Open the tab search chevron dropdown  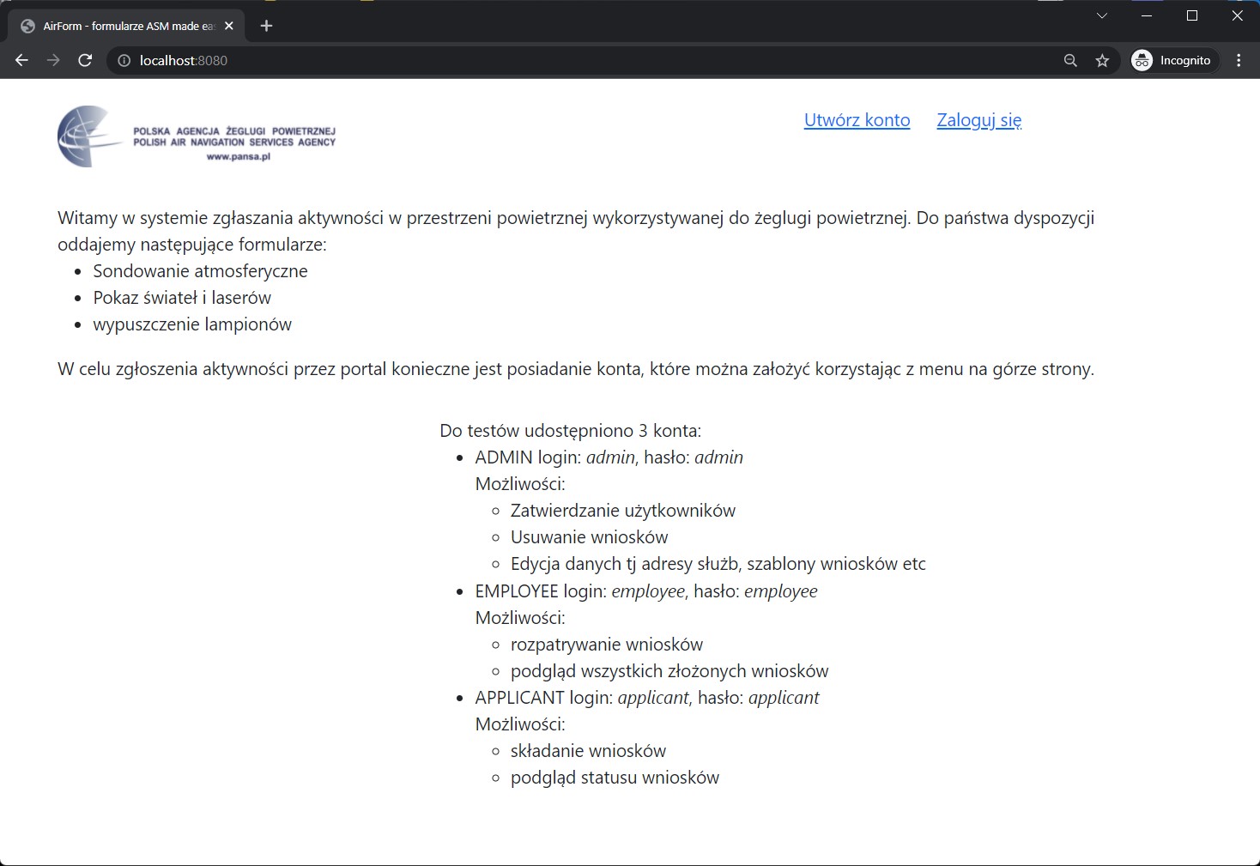[x=1101, y=15]
